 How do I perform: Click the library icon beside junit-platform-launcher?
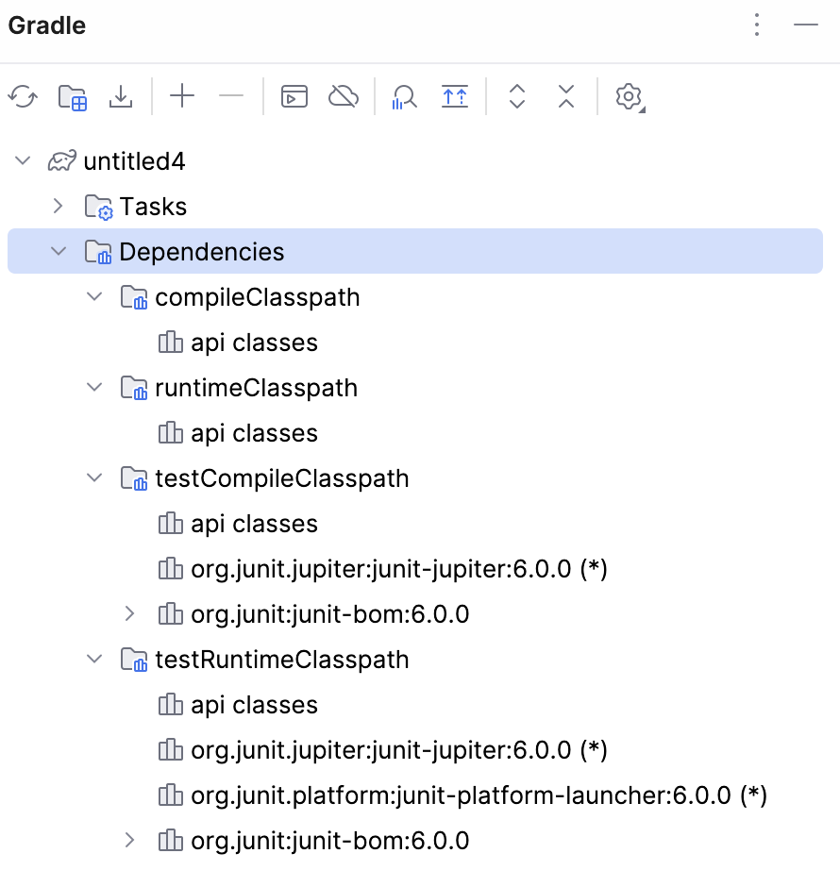[x=170, y=795]
